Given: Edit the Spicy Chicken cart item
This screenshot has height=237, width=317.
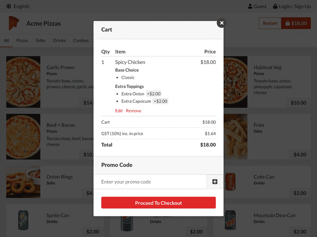Looking at the screenshot, I should [119, 111].
